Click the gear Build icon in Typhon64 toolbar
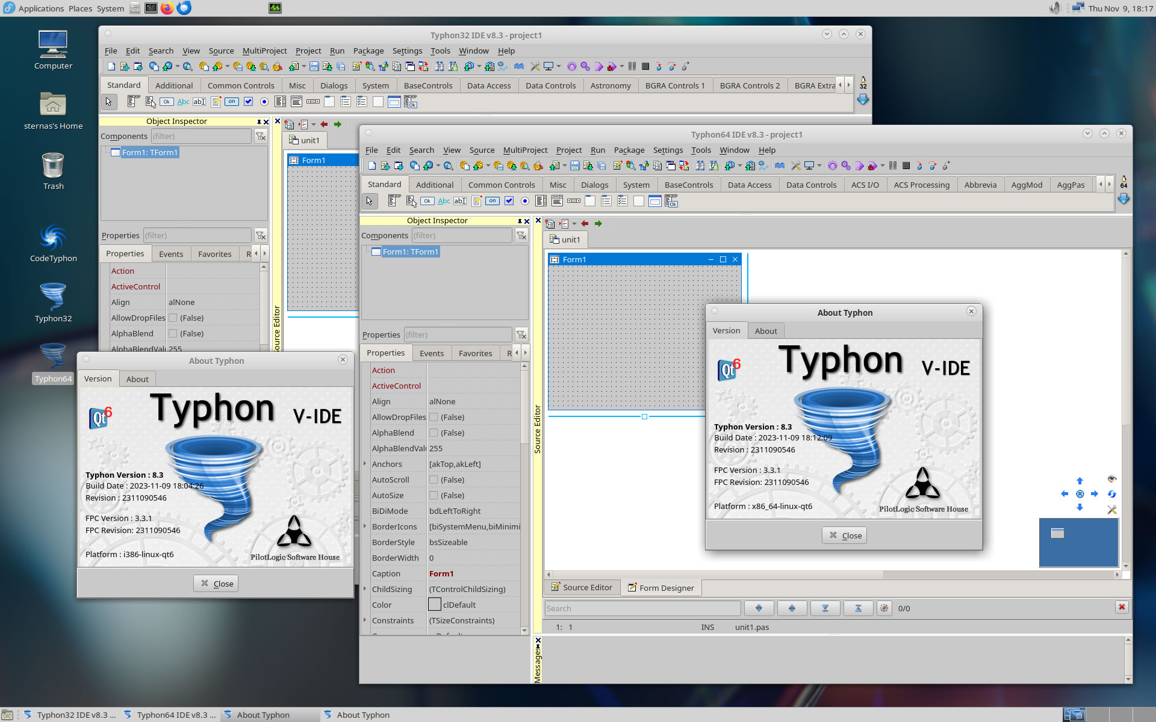Screen dimensions: 1156x722 pyautogui.click(x=833, y=165)
